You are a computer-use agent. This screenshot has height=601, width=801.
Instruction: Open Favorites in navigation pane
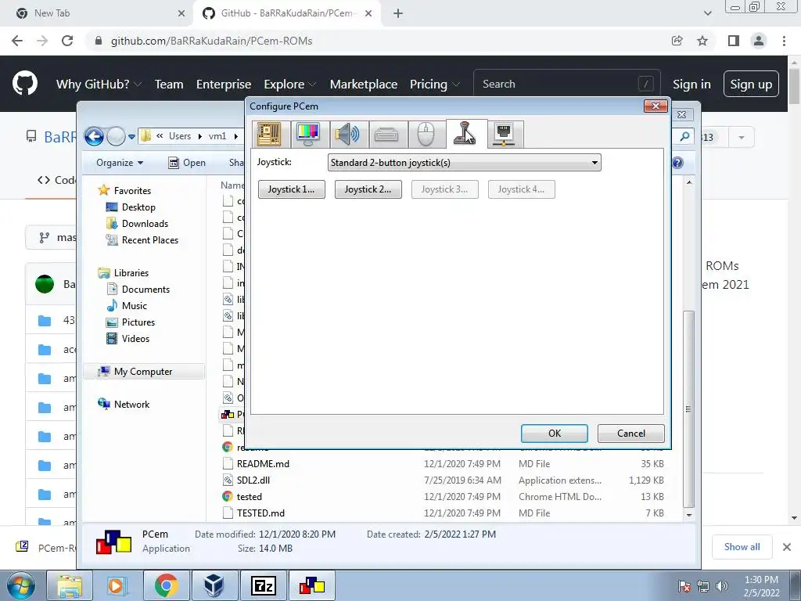click(132, 191)
